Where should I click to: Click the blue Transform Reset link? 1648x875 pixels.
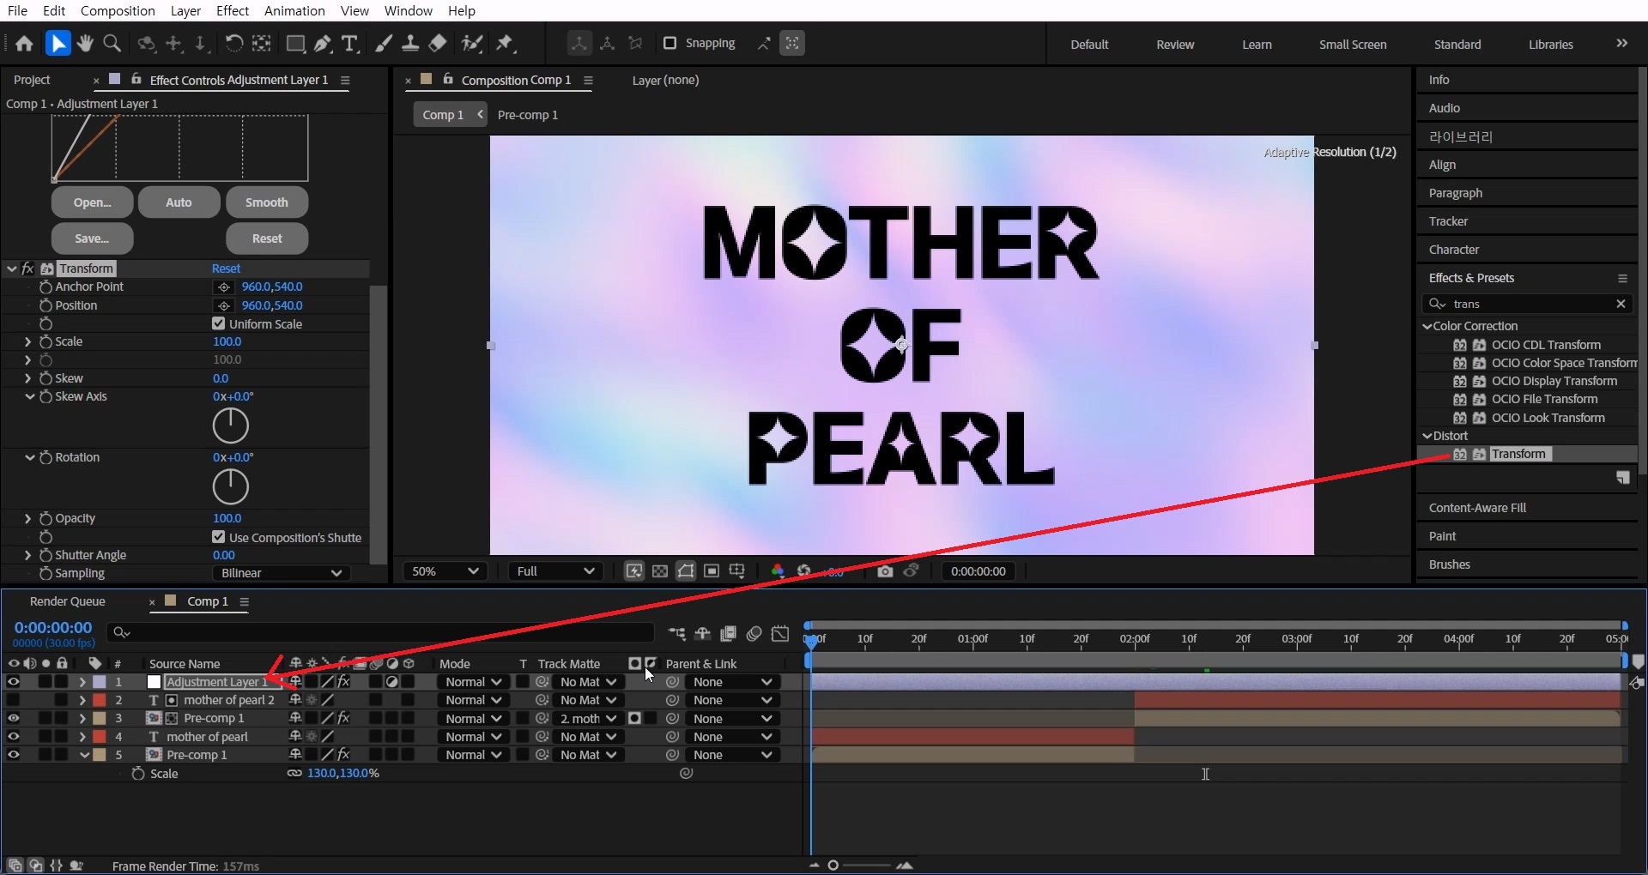pos(226,269)
